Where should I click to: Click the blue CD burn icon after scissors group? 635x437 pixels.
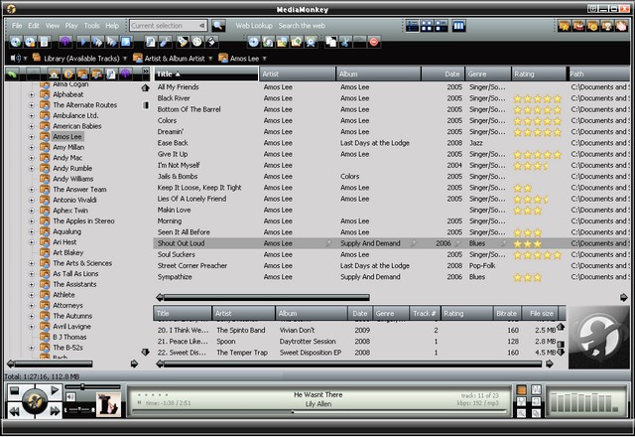254,42
